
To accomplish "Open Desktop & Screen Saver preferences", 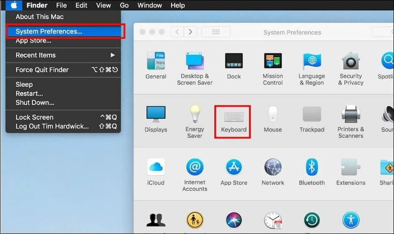I will [x=195, y=69].
